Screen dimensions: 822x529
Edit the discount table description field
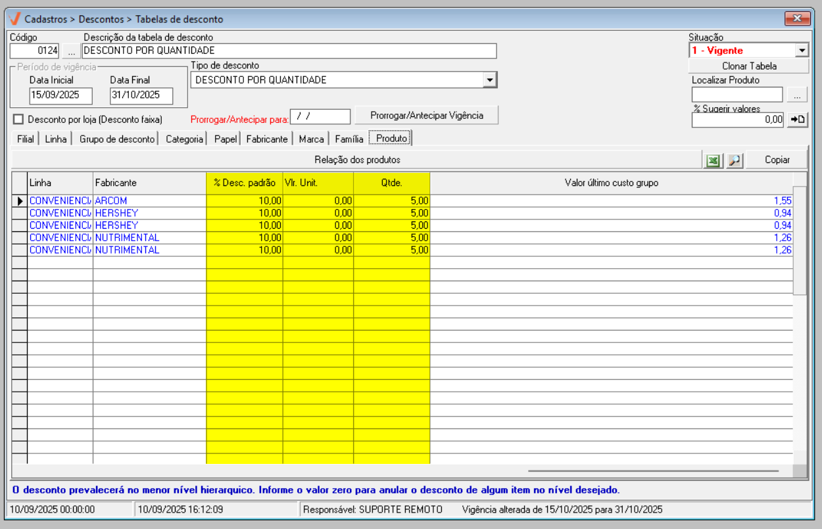click(289, 51)
